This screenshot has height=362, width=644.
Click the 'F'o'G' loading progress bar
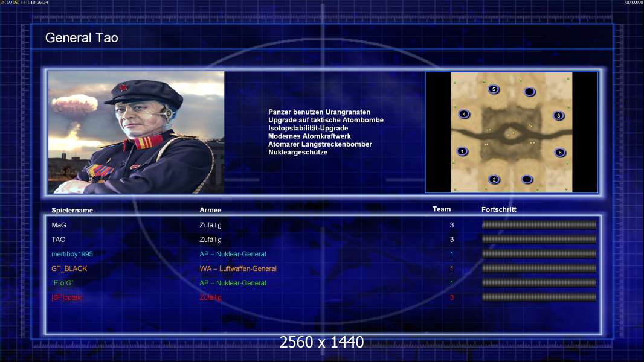pos(539,283)
